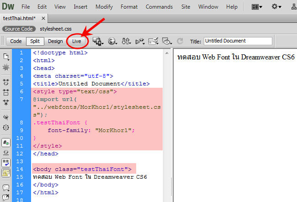The height and width of the screenshot is (202, 297).
Task: Click the '.testThaiFont {' selector line
Action: coord(60,122)
